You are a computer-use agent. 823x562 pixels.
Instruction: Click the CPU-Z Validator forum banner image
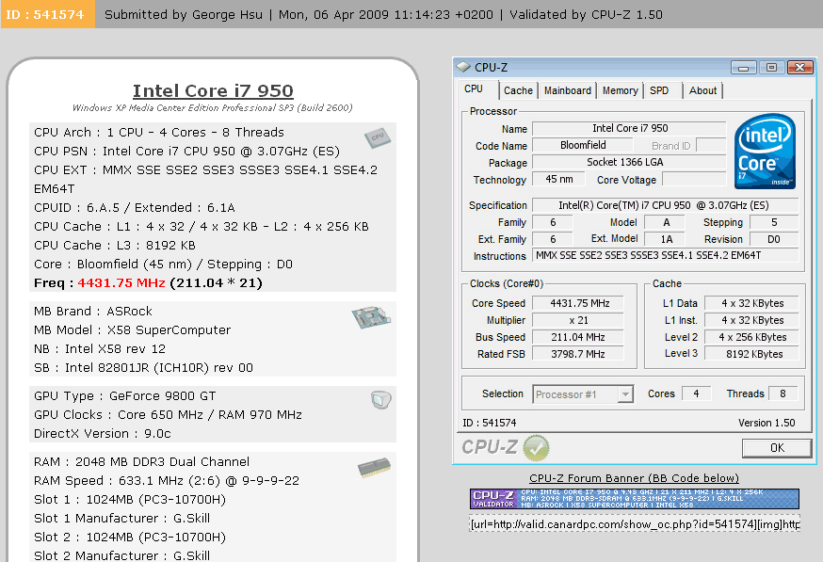(x=634, y=499)
